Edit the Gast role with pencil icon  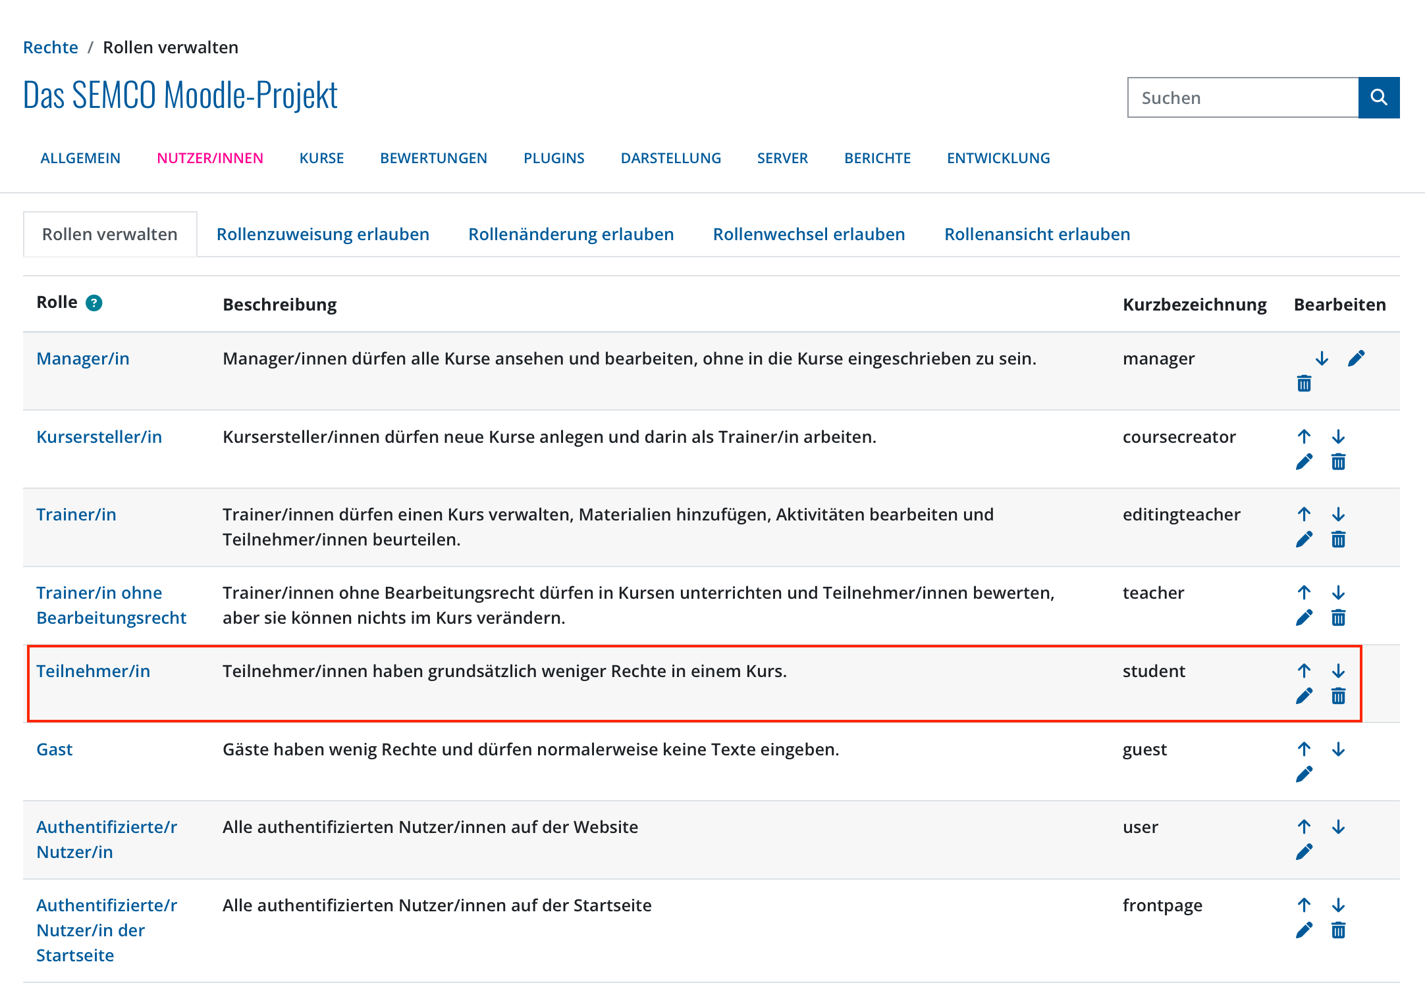click(x=1304, y=774)
